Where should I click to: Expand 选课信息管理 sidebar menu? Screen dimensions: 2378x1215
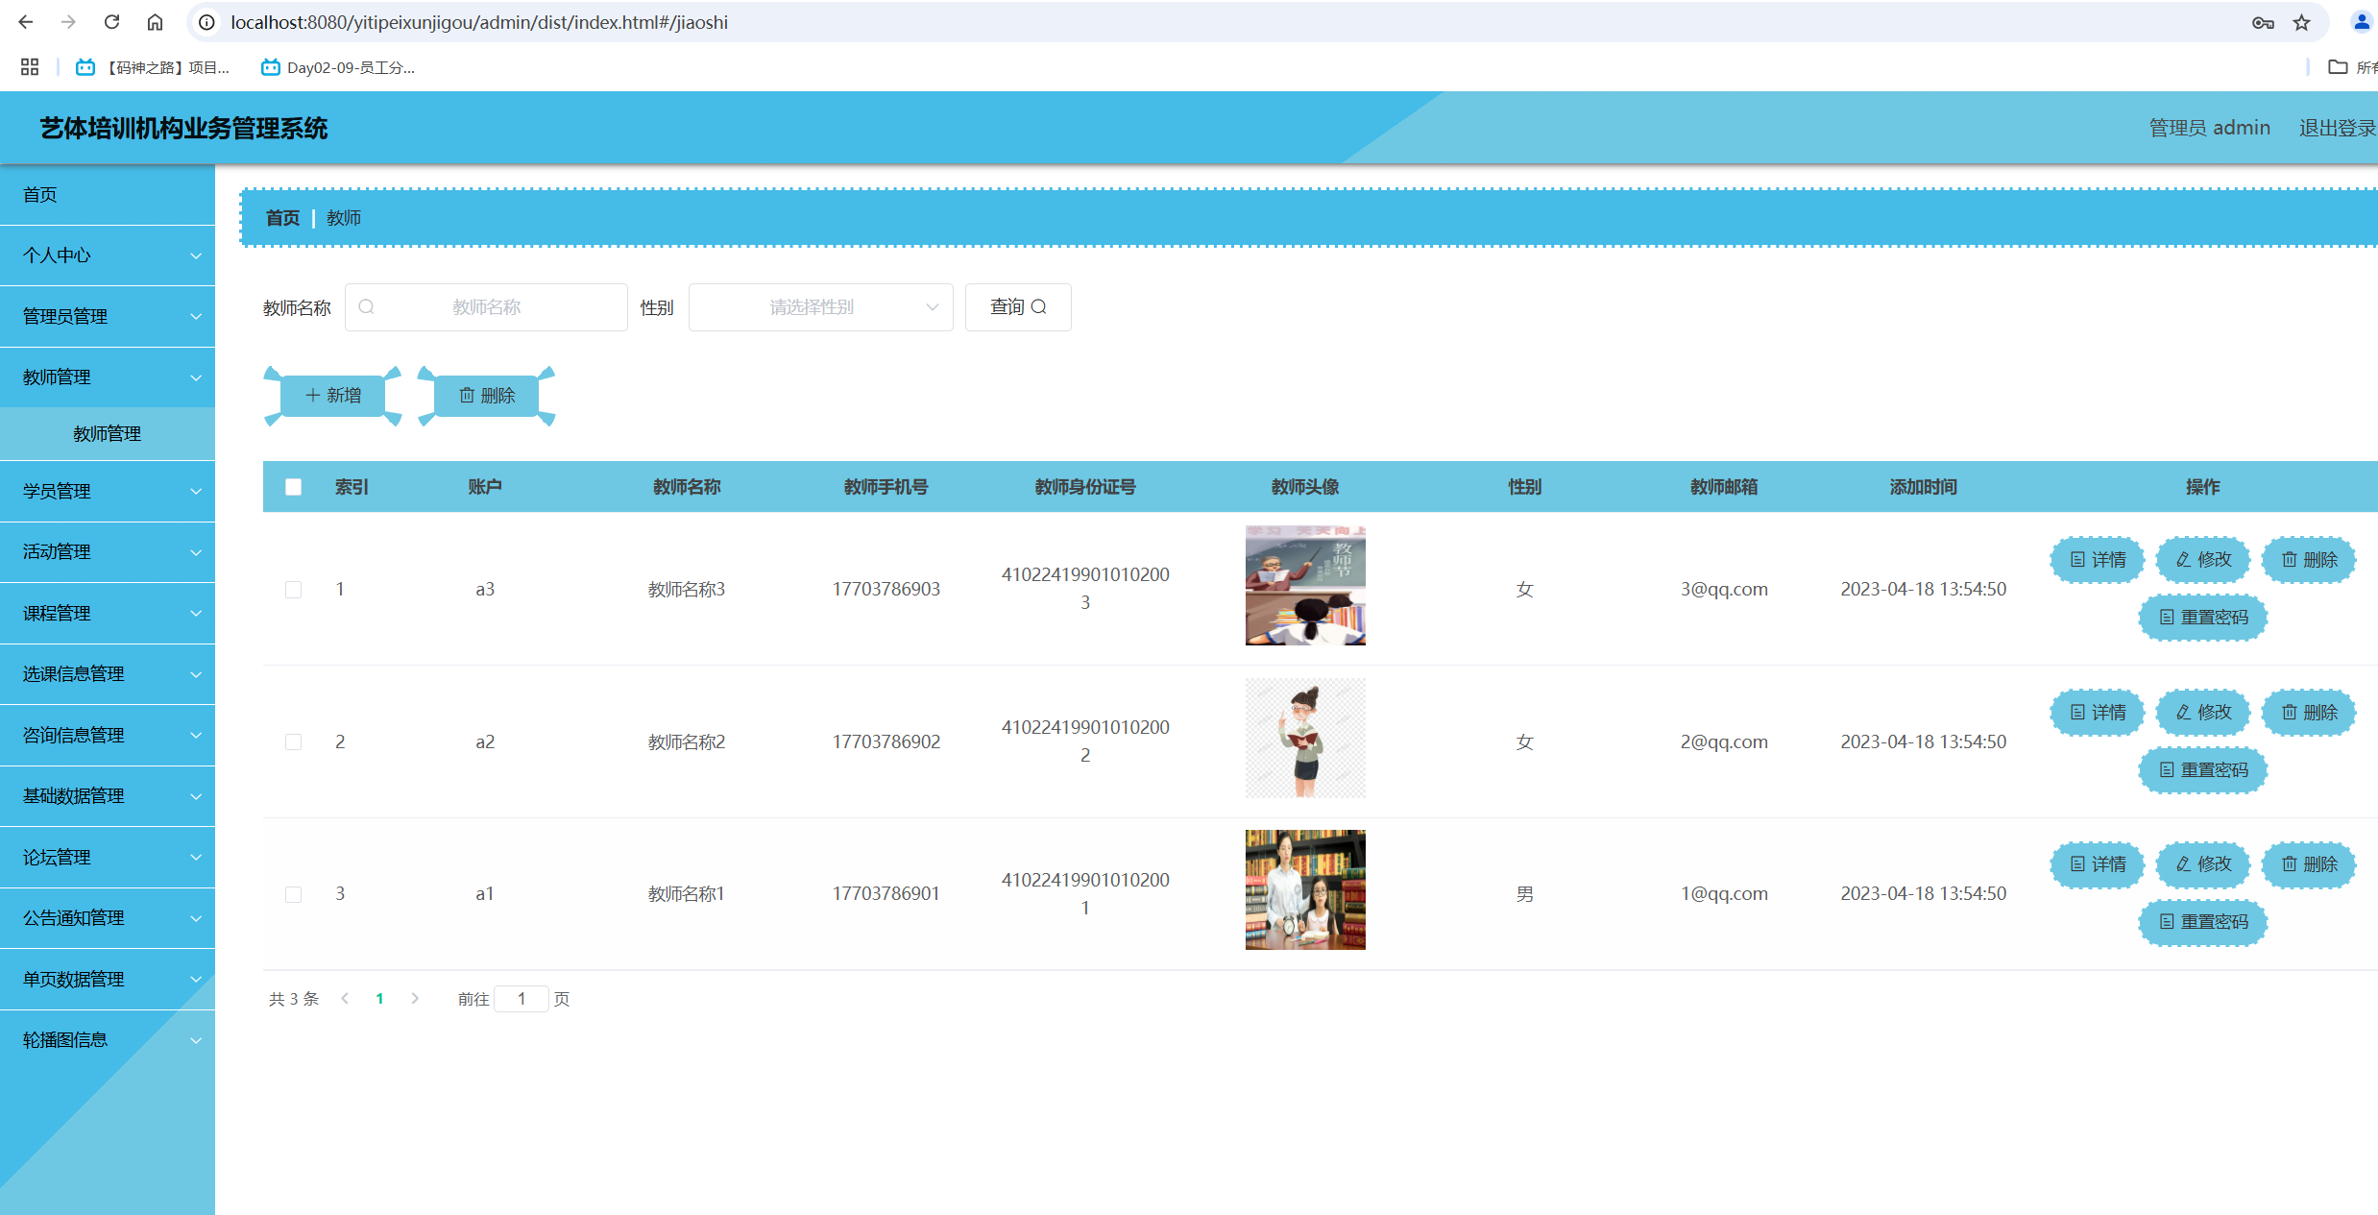coord(108,674)
